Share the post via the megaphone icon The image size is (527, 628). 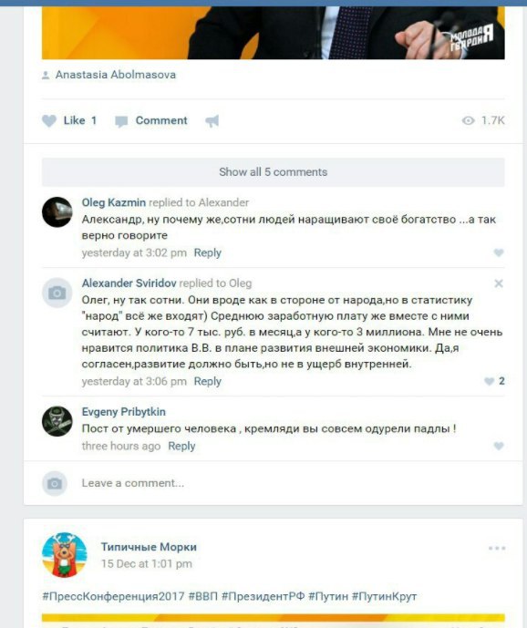[x=212, y=121]
